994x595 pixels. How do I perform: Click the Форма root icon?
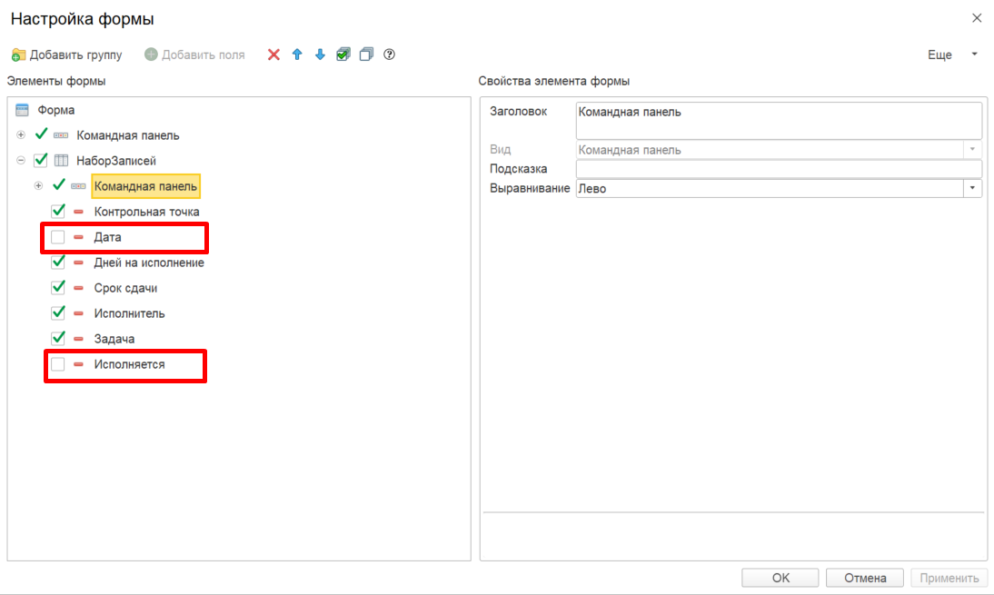22,110
